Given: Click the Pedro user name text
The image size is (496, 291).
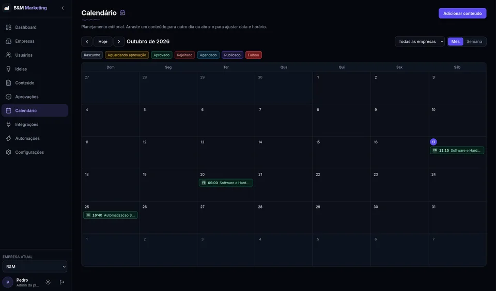Looking at the screenshot, I should point(22,280).
